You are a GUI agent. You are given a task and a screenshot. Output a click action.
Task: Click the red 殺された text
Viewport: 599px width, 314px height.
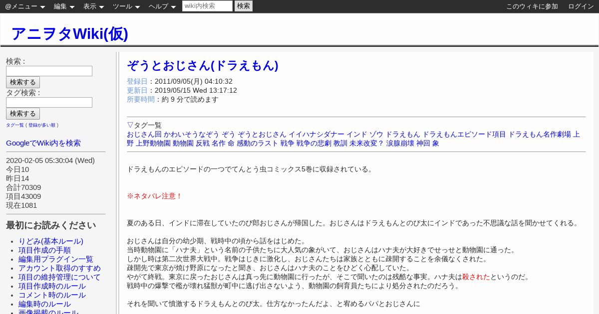[476, 277]
